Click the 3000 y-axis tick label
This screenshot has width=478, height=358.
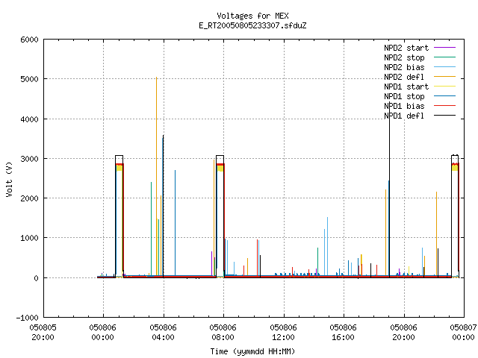click(x=29, y=159)
